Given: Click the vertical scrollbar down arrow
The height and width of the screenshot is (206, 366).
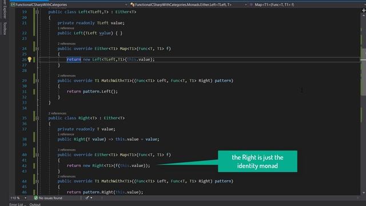Looking at the screenshot, I should coord(364,192).
